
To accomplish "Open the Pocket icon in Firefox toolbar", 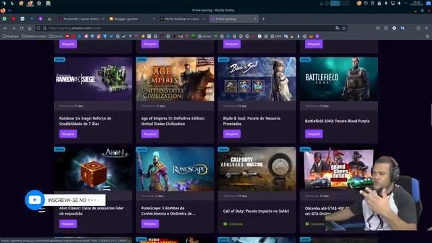I will click(378, 28).
